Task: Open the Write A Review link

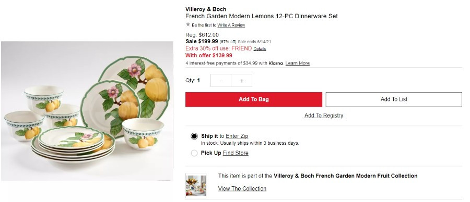Action: [x=231, y=26]
